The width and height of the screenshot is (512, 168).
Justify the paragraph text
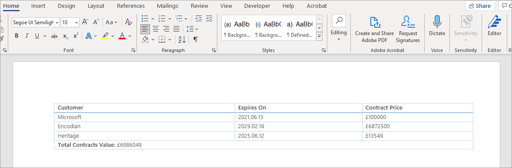176,29
